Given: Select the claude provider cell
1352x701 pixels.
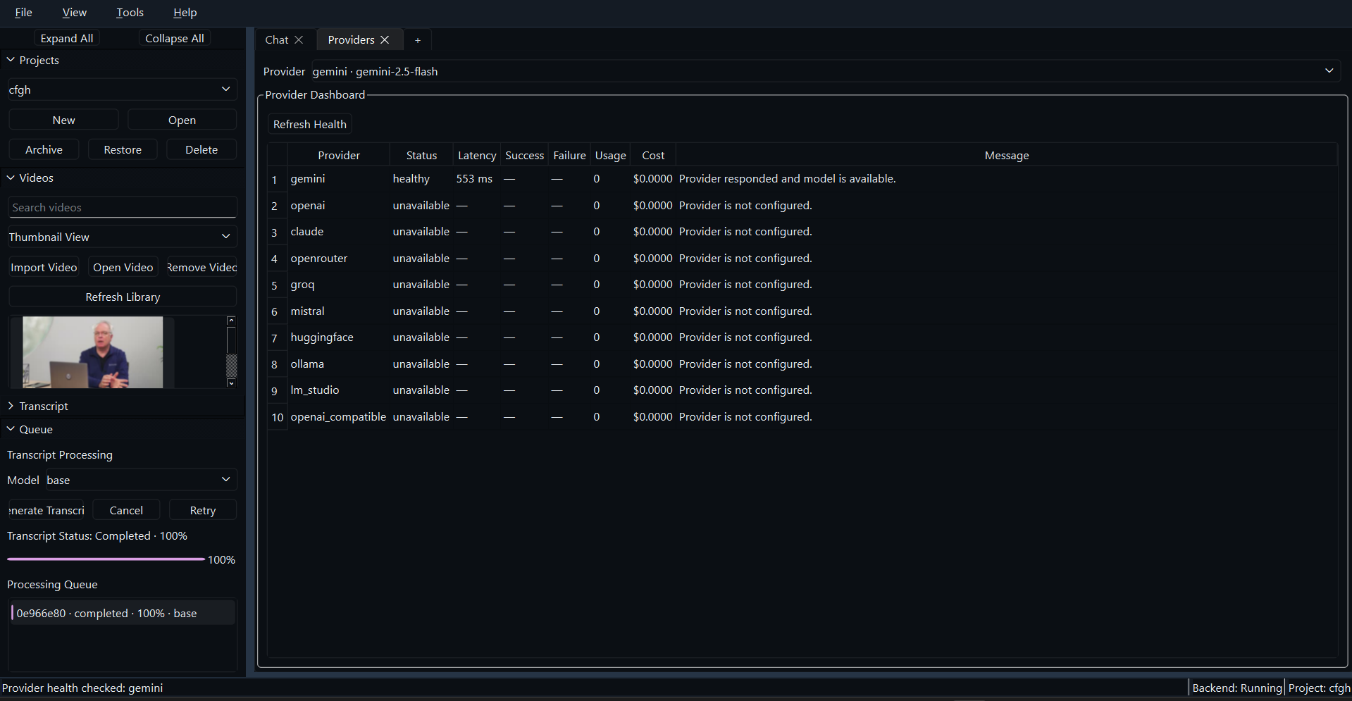Looking at the screenshot, I should click(x=339, y=232).
